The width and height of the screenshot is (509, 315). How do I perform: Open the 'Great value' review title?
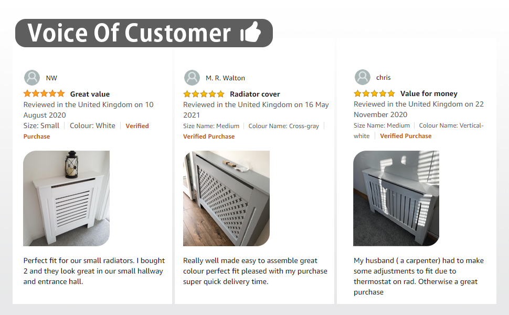click(x=90, y=94)
